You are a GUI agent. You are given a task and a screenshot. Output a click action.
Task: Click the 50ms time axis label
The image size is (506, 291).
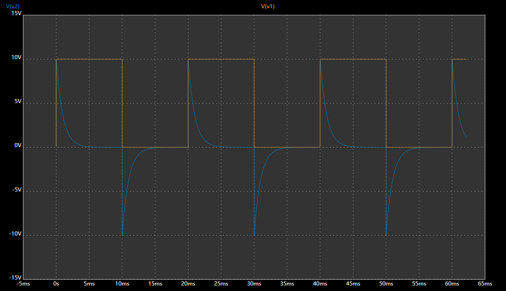click(x=386, y=284)
